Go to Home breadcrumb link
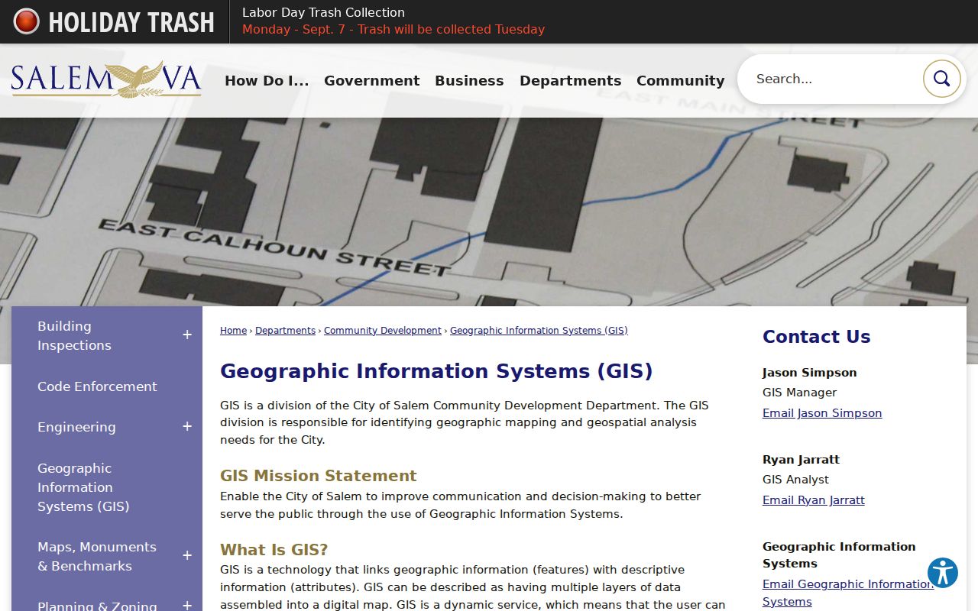 tap(233, 331)
